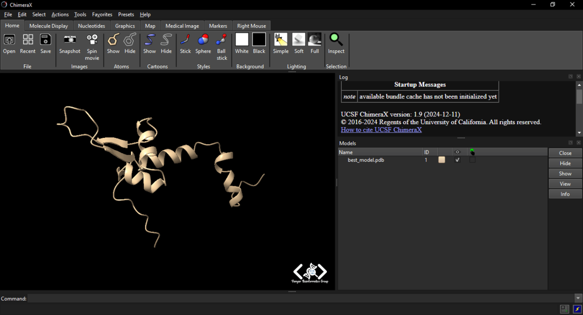Apply Stick style to atoms
This screenshot has width=583, height=315.
pyautogui.click(x=185, y=43)
